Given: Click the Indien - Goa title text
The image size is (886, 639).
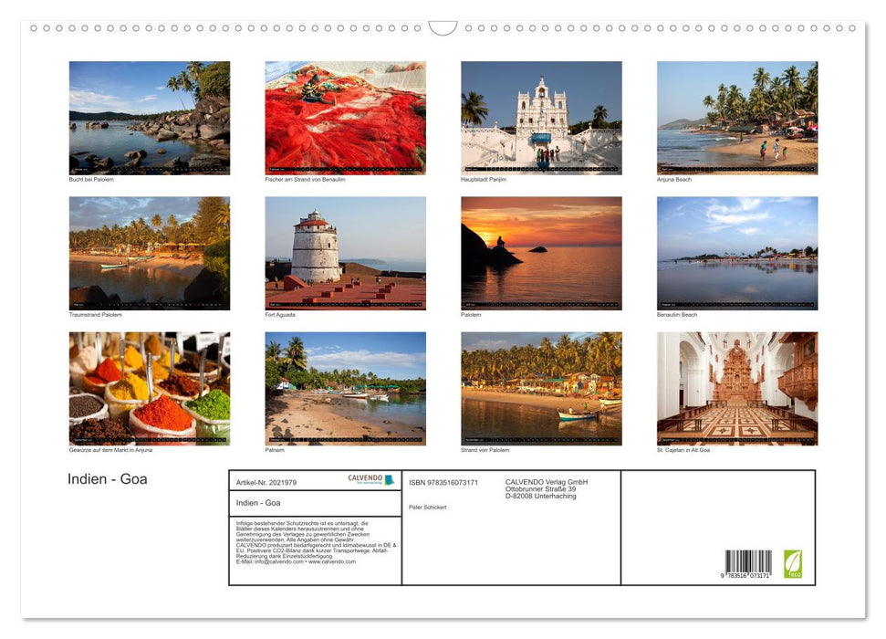Looking at the screenshot, I should [108, 478].
